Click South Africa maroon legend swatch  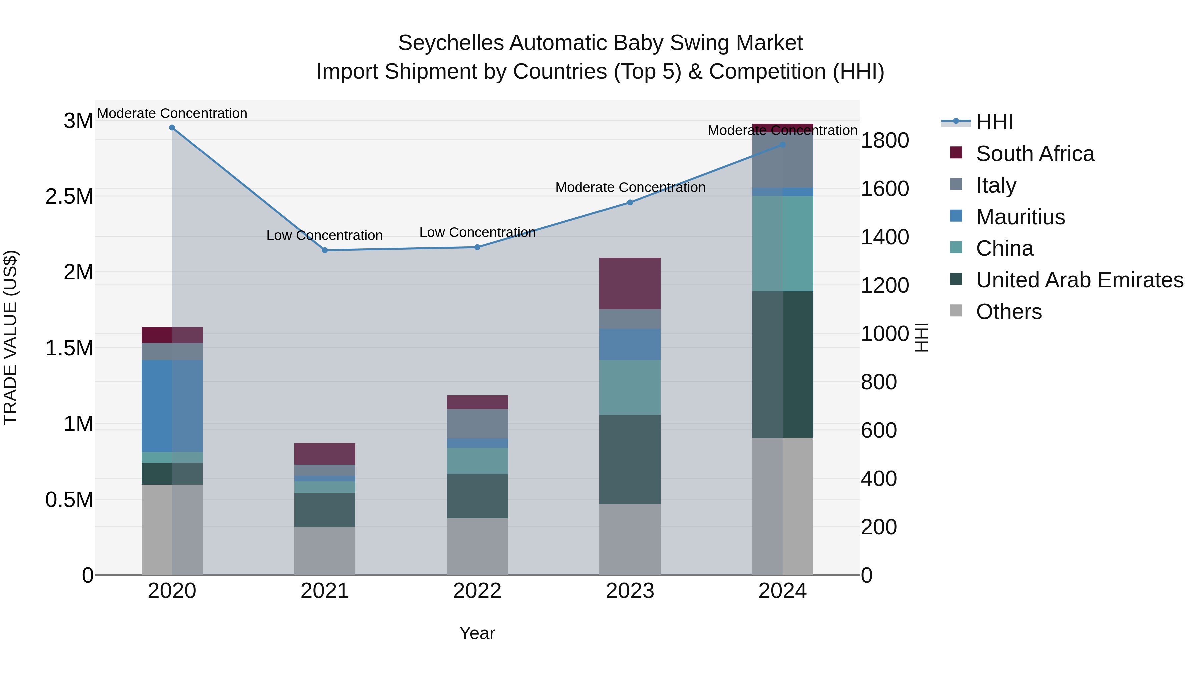tap(956, 153)
